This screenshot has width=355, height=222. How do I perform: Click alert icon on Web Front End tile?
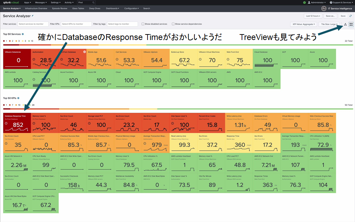228,59
